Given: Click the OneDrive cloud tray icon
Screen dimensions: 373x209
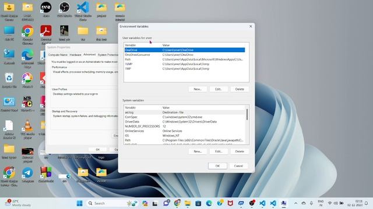Looking at the screenshot, I should [x=304, y=203].
